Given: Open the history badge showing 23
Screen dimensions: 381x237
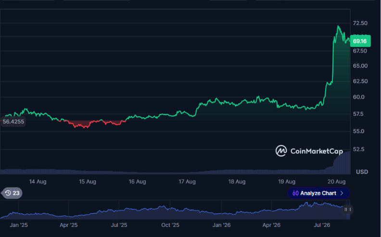Looking at the screenshot, I should 12,193.
